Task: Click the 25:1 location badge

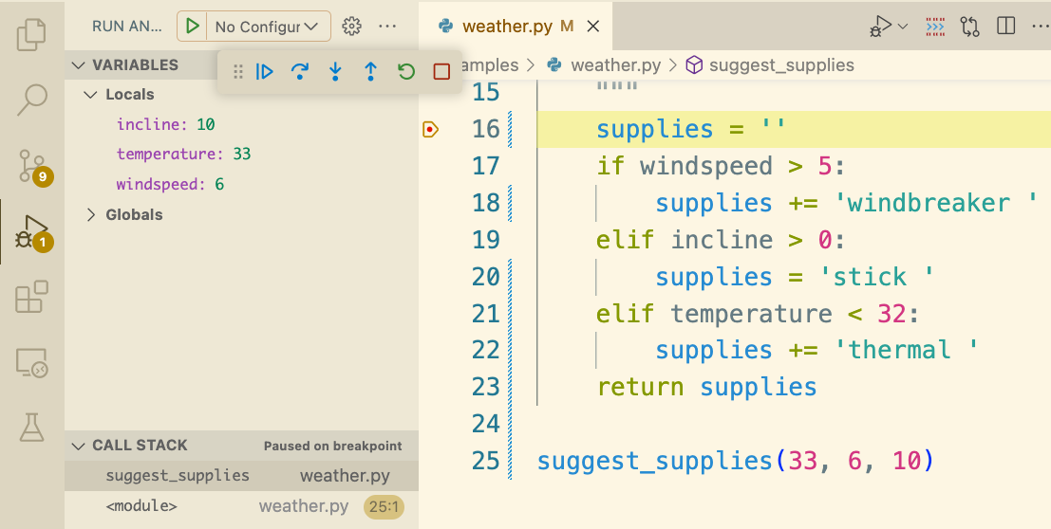Action: click(x=385, y=507)
